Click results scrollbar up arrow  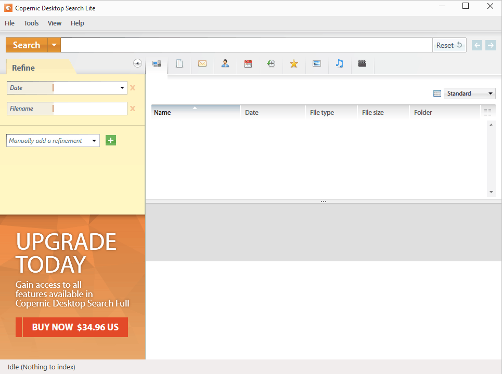click(491, 125)
